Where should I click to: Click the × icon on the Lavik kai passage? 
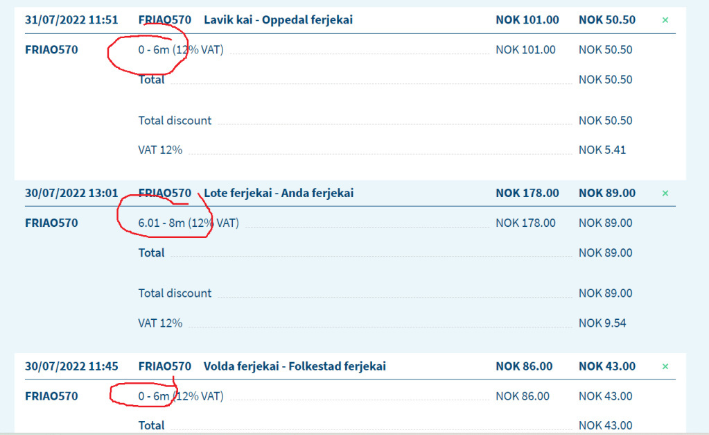coord(665,20)
